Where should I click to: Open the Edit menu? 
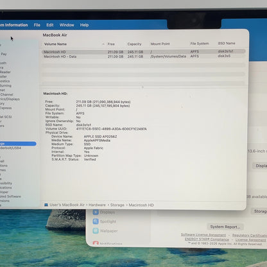pos(50,25)
